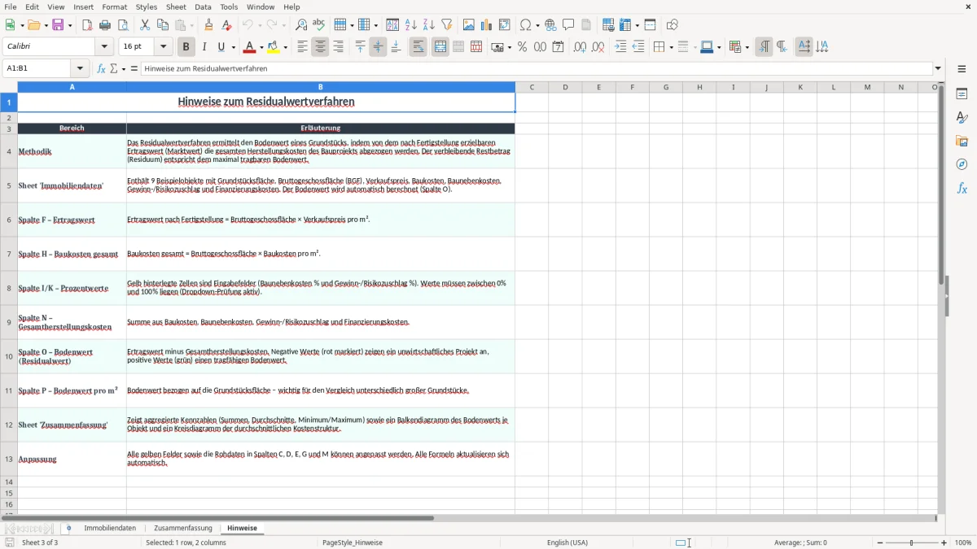Click the Insert Image icon
Viewport: 977px width, 549px height.
coord(469,25)
